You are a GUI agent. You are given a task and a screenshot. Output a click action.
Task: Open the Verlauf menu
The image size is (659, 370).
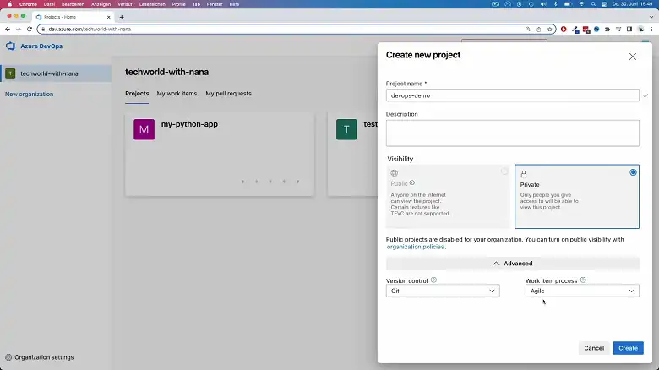[x=124, y=4]
